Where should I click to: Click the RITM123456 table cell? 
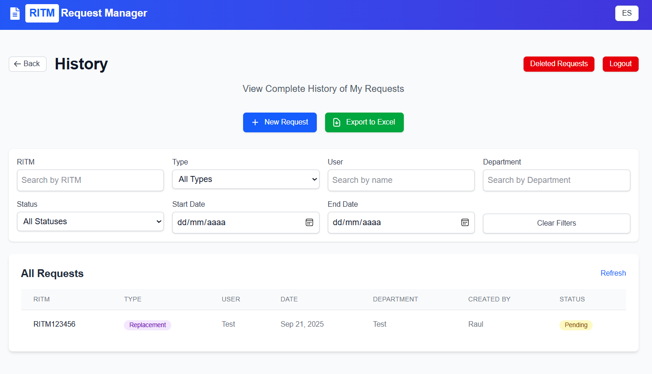tap(54, 324)
